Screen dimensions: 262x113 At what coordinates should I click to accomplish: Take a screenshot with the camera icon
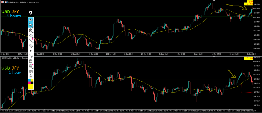point(31,71)
